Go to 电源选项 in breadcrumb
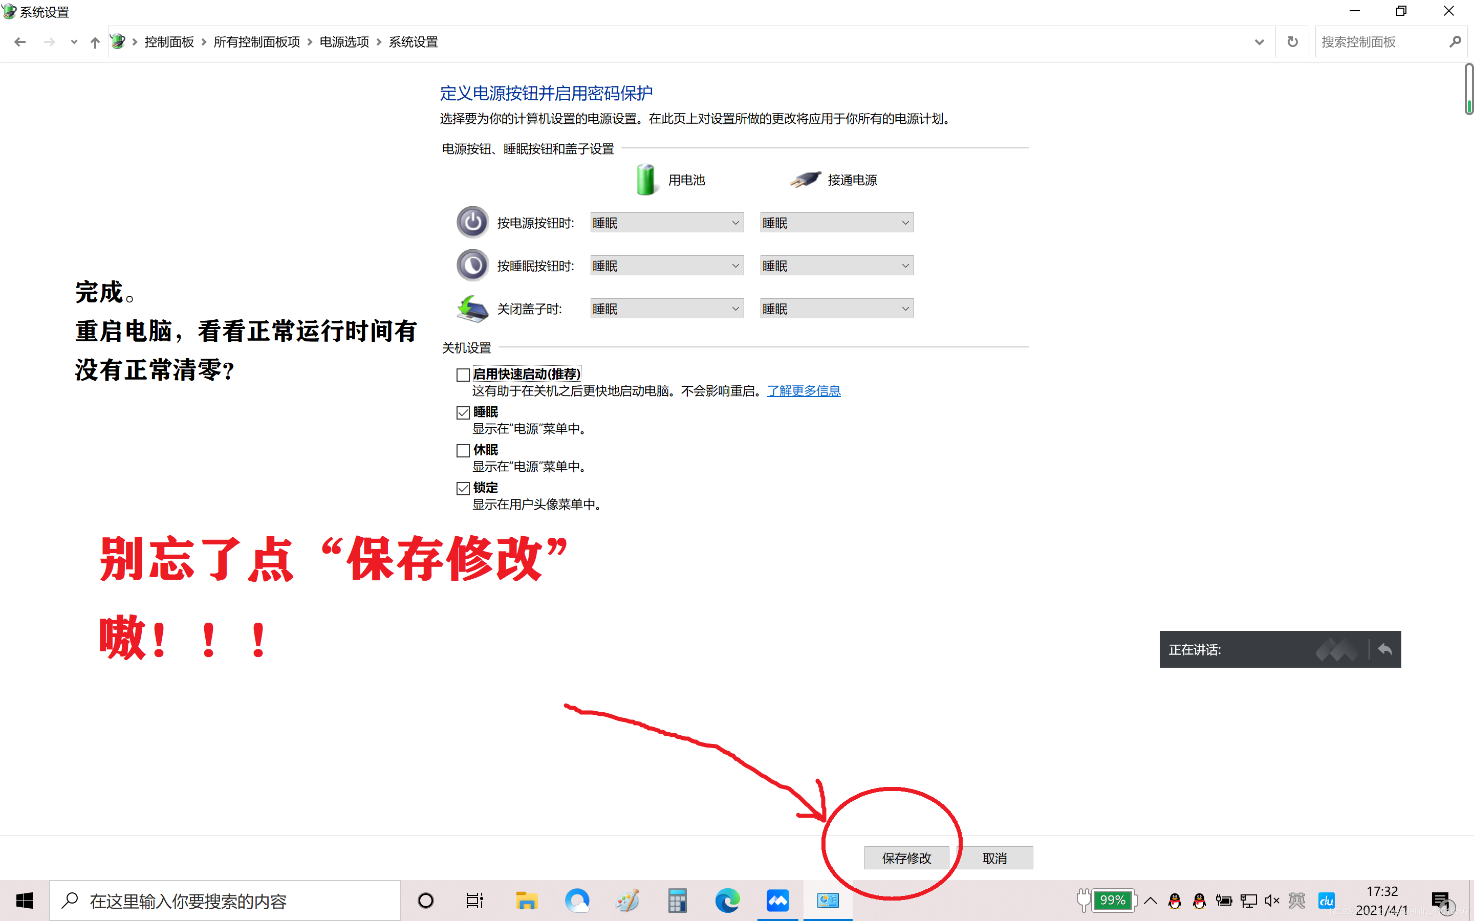Image resolution: width=1474 pixels, height=921 pixels. 344,41
